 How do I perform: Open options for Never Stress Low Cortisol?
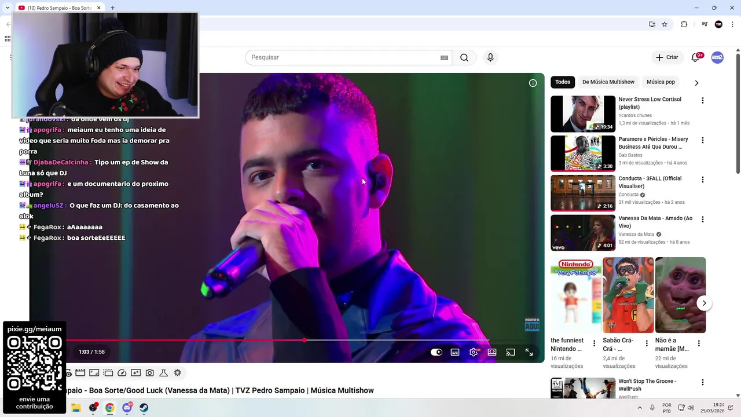[703, 101]
